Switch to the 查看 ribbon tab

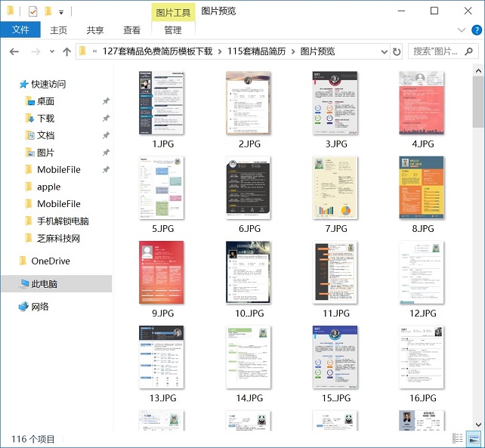point(131,30)
